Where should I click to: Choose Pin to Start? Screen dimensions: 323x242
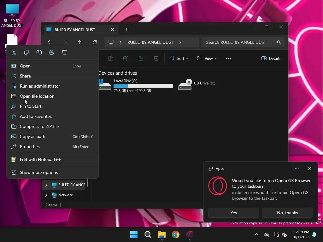tap(53, 107)
